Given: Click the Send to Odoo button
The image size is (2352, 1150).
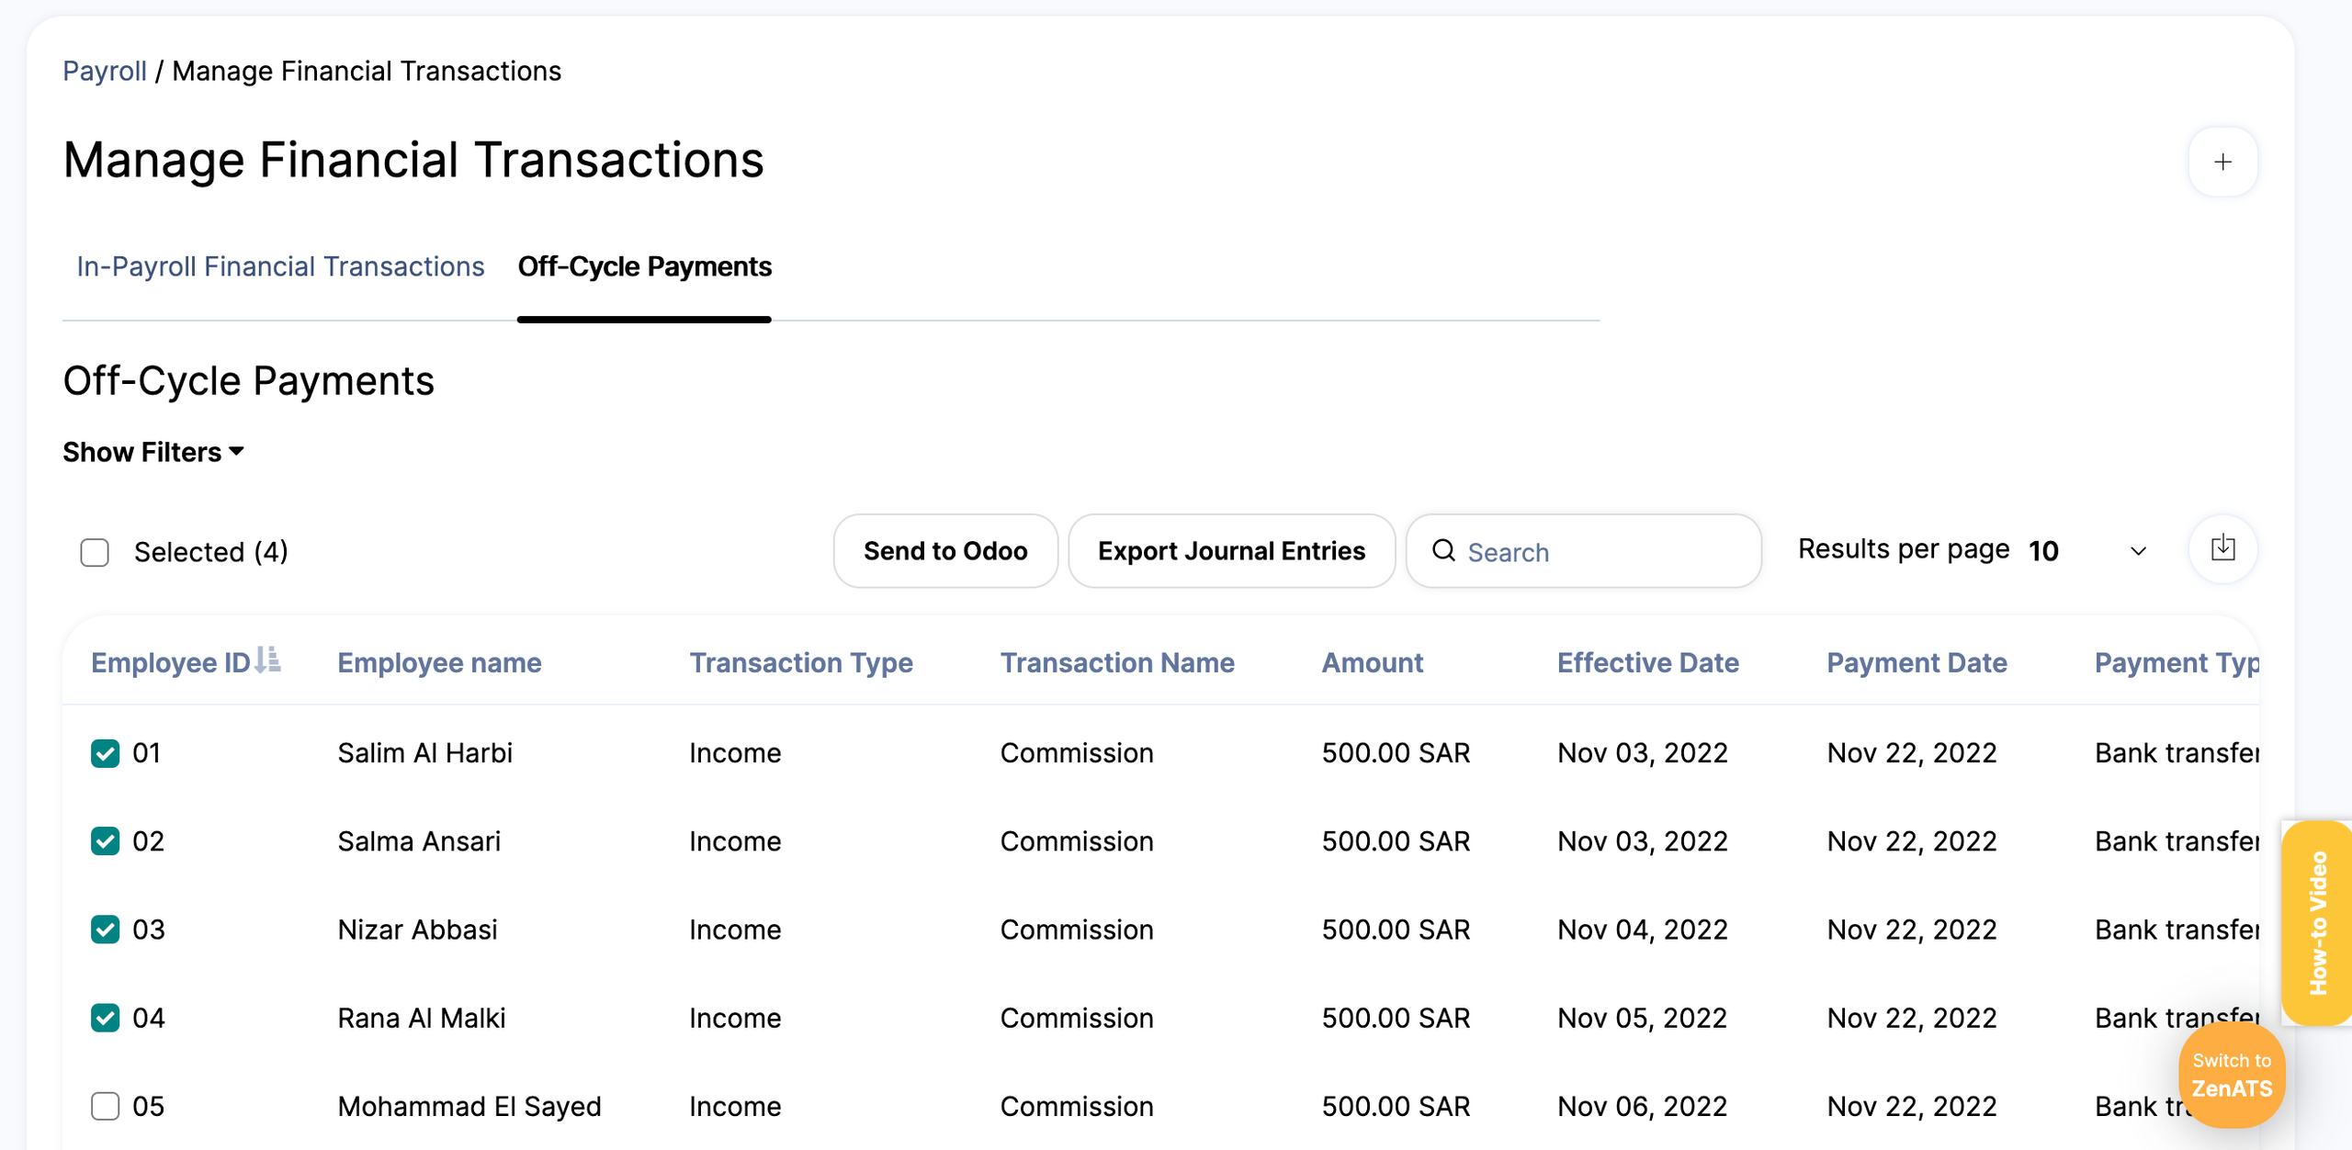Looking at the screenshot, I should pyautogui.click(x=944, y=551).
